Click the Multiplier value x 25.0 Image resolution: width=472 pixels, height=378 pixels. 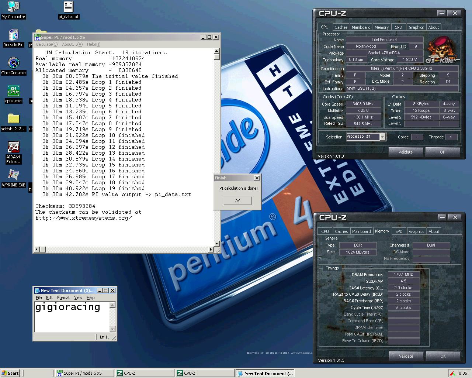(x=363, y=111)
